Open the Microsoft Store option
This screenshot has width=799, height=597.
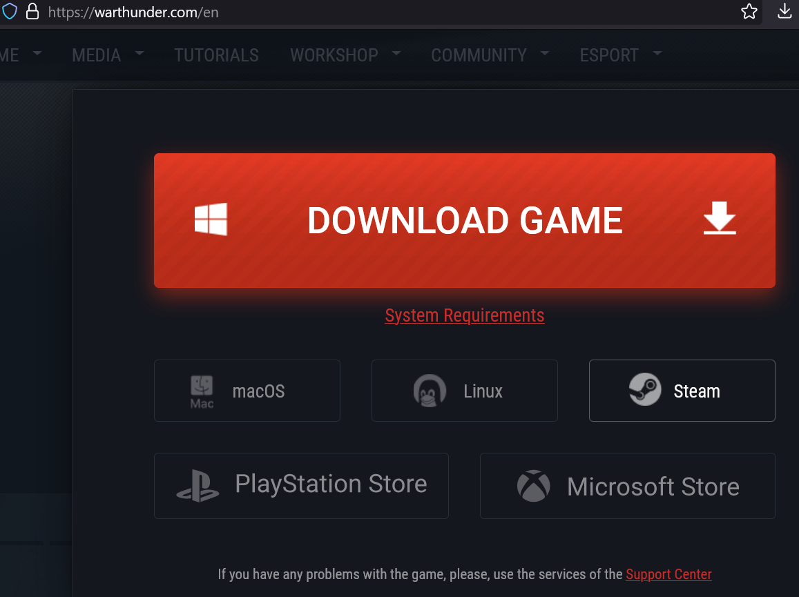(x=627, y=486)
